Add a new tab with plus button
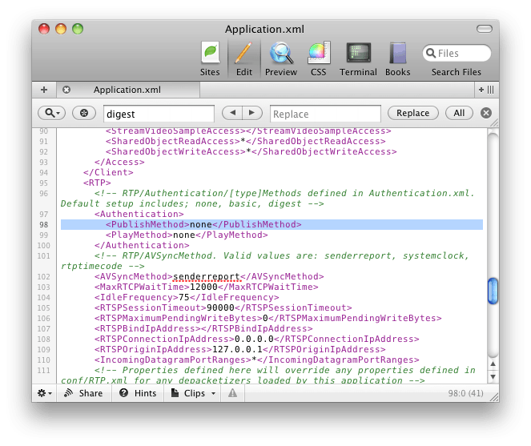The width and height of the screenshot is (531, 446). click(x=44, y=90)
